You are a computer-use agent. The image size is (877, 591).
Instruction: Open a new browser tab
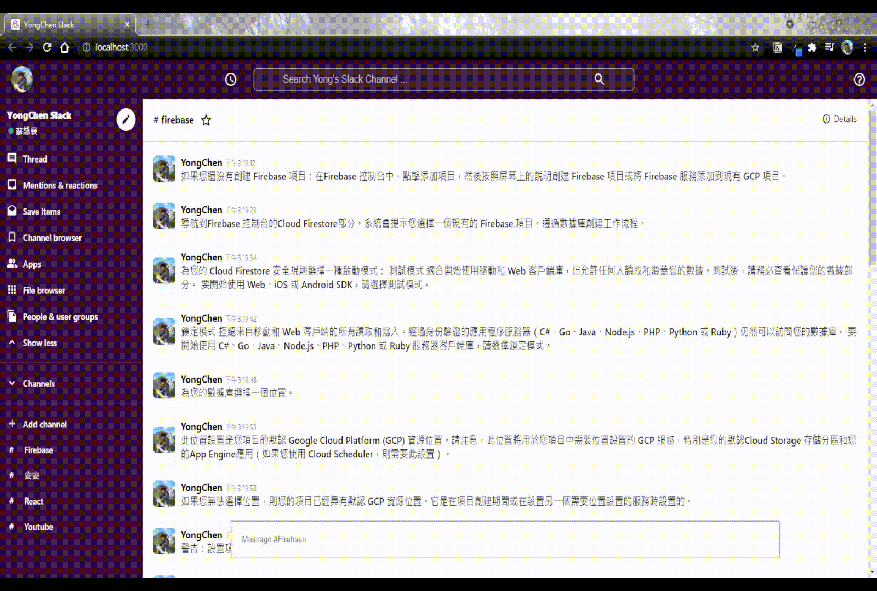click(148, 24)
